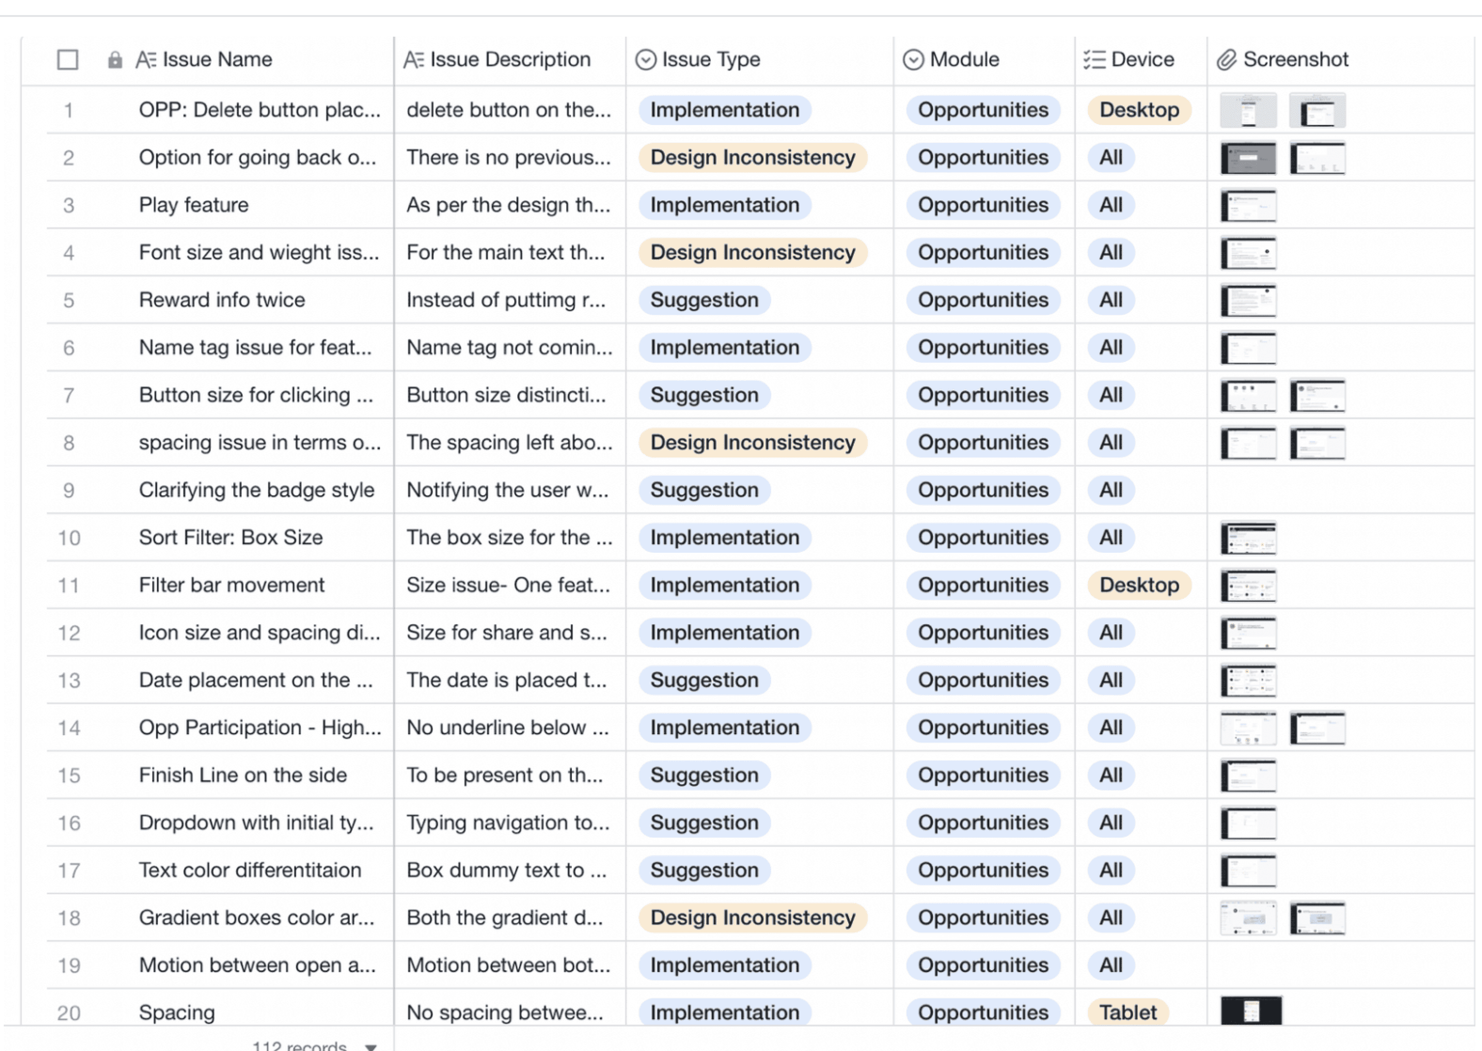The height and width of the screenshot is (1051, 1482).
Task: Click the Desktop tag in row 1
Action: pos(1139,110)
